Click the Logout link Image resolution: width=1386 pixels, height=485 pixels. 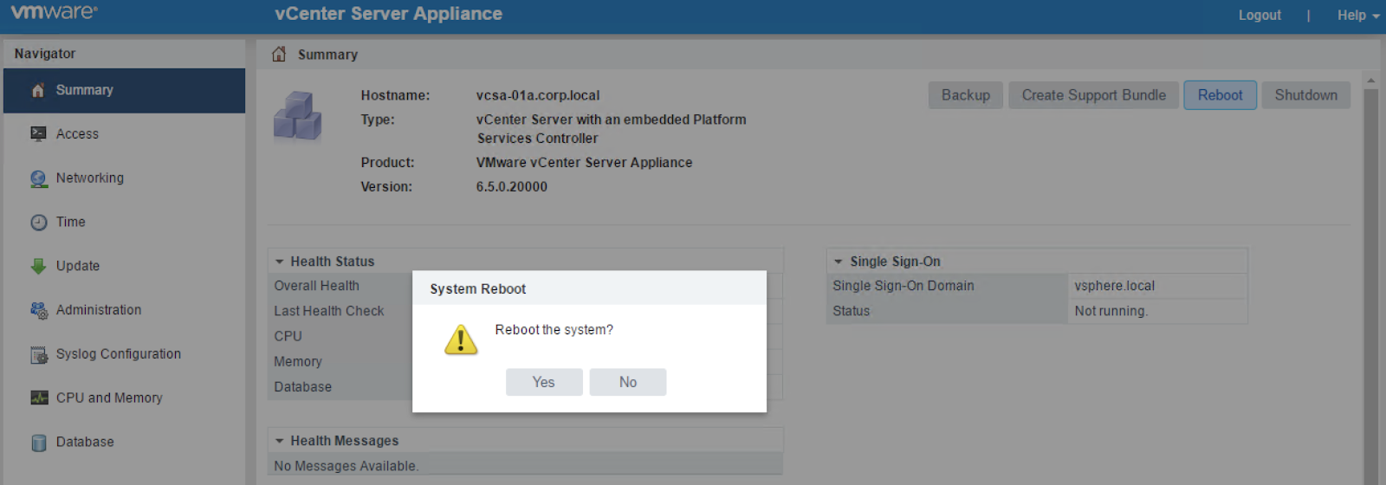(x=1260, y=15)
